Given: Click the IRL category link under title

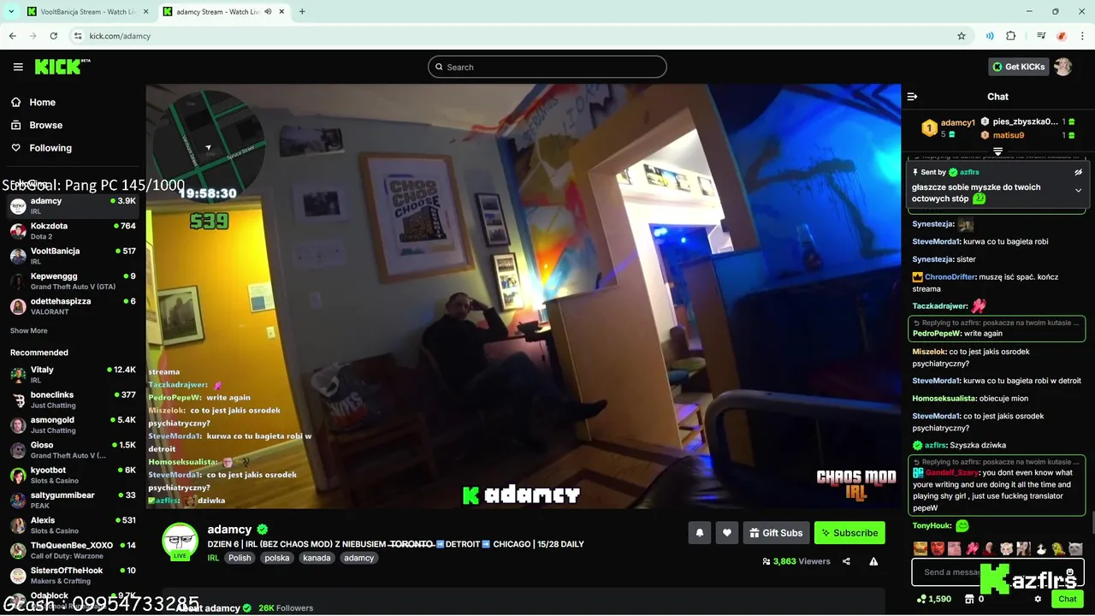Looking at the screenshot, I should (x=213, y=558).
